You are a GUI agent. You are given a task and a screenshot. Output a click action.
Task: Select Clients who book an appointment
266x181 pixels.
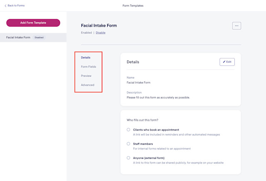pyautogui.click(x=128, y=130)
